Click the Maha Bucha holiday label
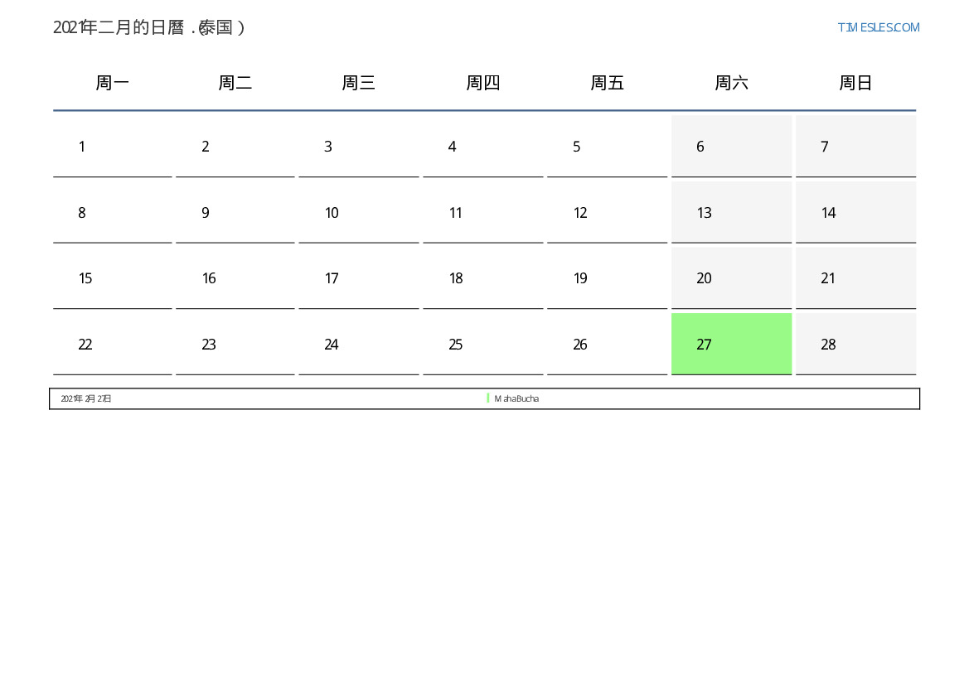 516,398
